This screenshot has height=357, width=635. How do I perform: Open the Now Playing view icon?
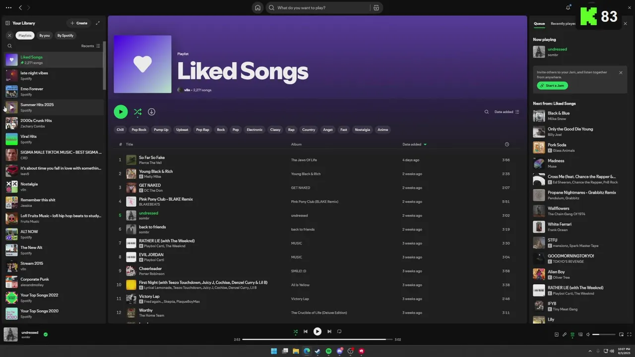click(556, 335)
